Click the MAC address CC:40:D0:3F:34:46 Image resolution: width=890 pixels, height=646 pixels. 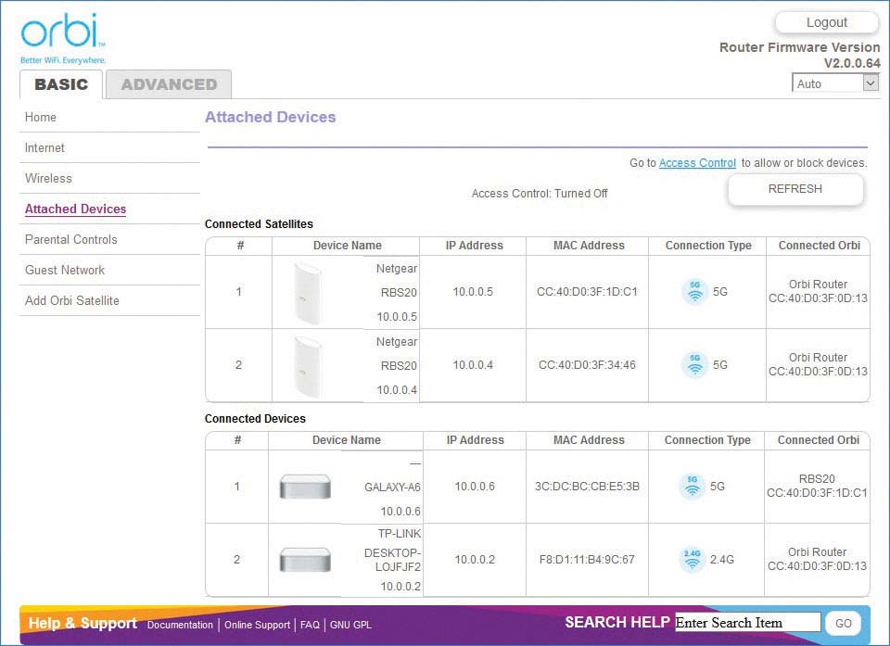[x=587, y=365]
